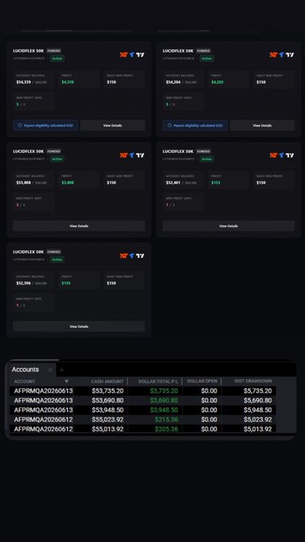Screen dimensions: 305x542
Task: Click the Funded badge on the $52,396 card
Action: (54, 252)
